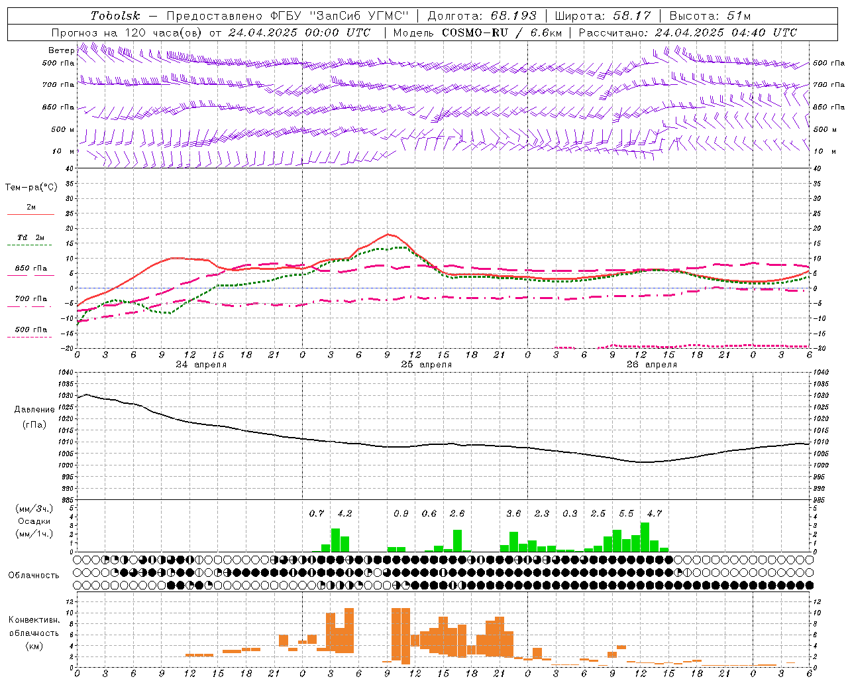Click the '2.3' three-hour precipitation value
This screenshot has width=848, height=679.
[x=542, y=513]
